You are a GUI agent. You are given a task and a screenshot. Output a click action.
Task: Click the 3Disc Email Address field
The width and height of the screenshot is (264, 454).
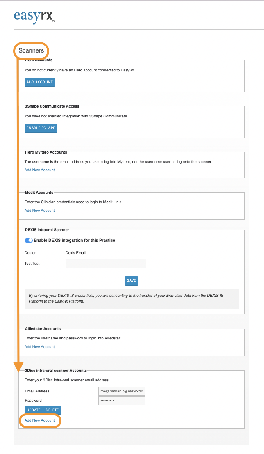point(121,391)
